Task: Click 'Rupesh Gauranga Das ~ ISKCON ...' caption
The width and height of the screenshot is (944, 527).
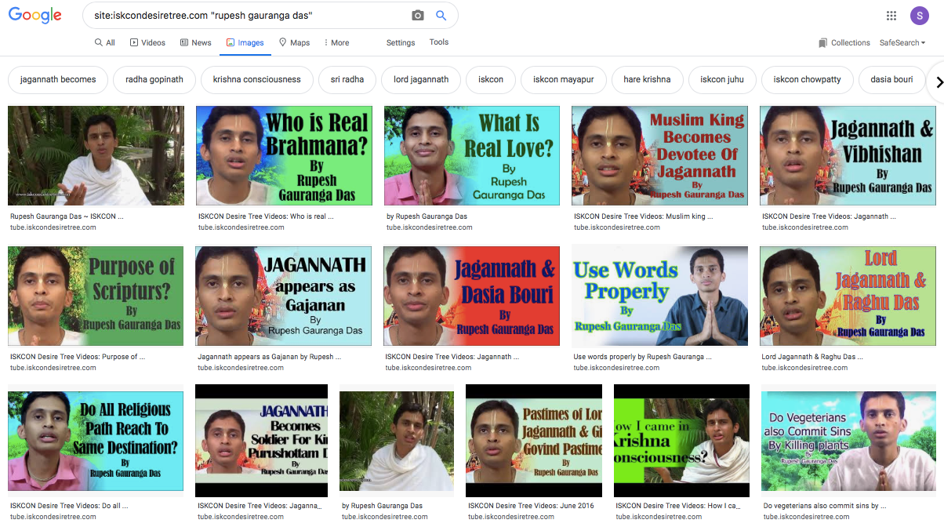Action: (67, 216)
